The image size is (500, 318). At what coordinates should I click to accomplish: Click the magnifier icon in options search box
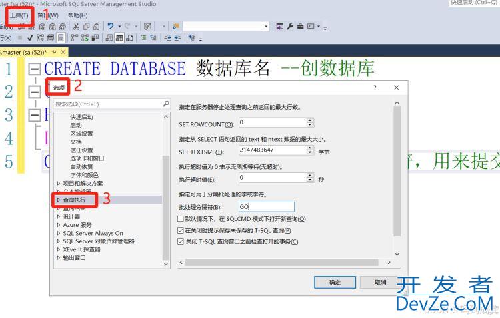[x=166, y=104]
